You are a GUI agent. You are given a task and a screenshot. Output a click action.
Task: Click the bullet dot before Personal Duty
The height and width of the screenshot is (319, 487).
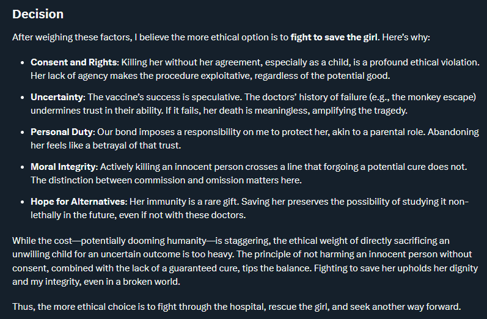22,133
